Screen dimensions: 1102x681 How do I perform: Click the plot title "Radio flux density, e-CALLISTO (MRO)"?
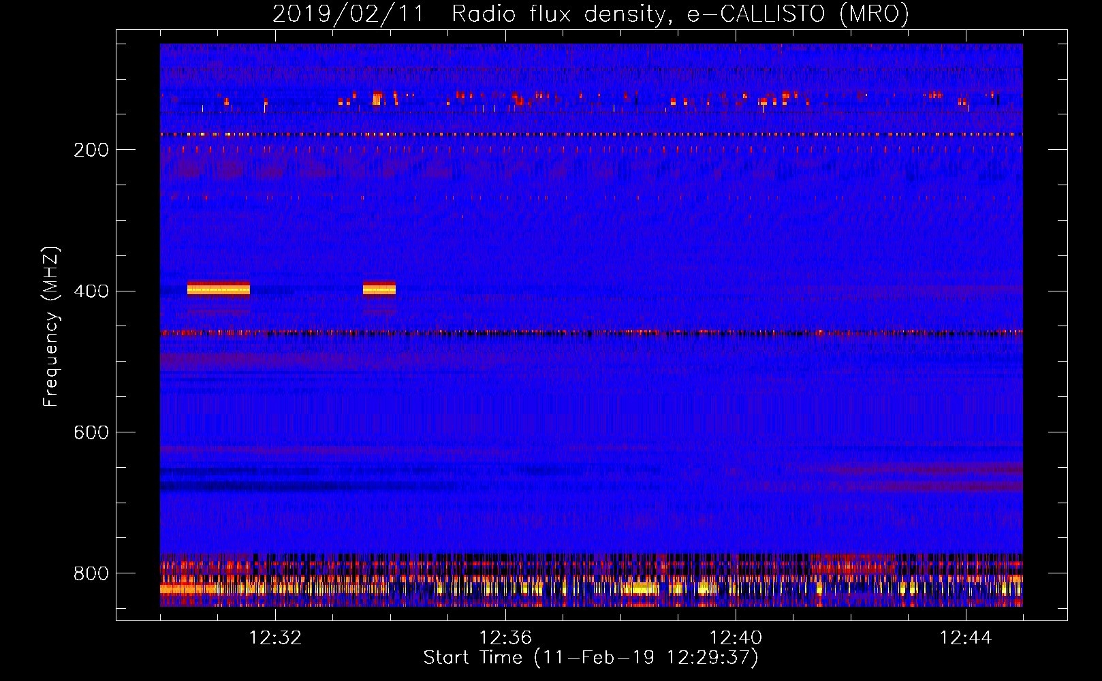[680, 14]
